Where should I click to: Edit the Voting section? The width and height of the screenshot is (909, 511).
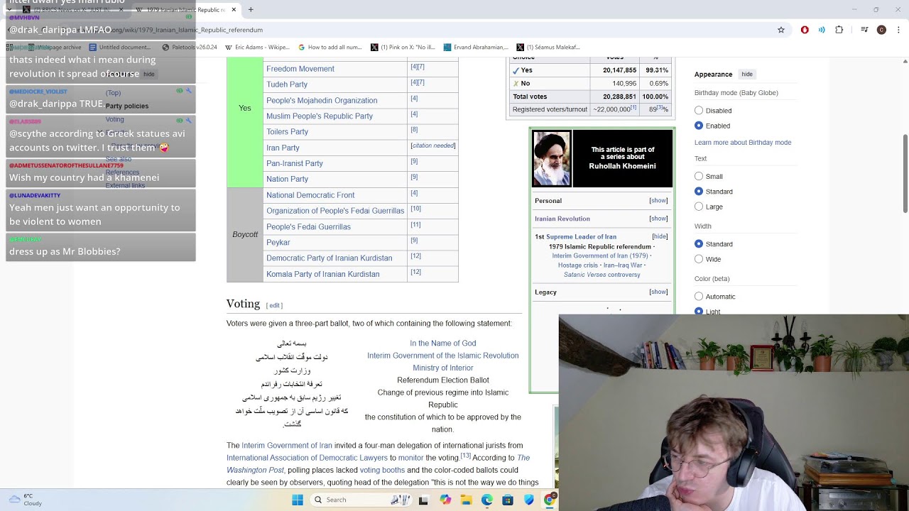(x=274, y=305)
